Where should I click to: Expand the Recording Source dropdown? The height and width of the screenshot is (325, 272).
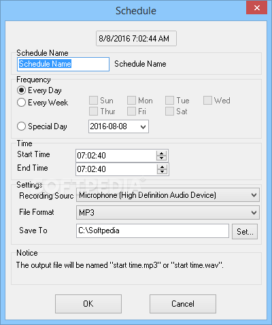(x=254, y=195)
